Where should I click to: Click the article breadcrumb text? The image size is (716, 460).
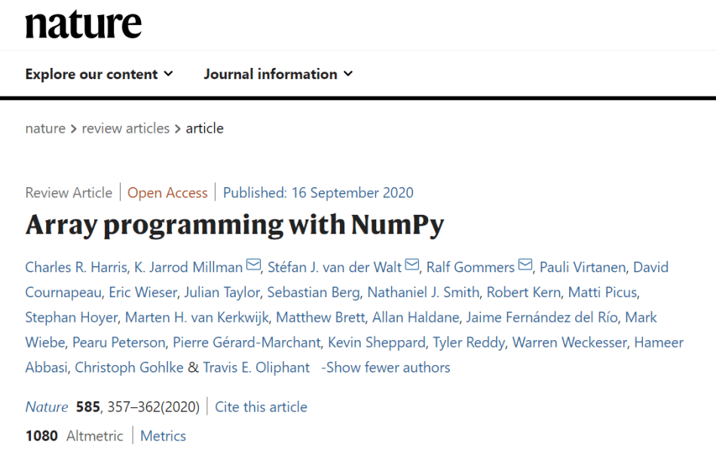coord(204,128)
